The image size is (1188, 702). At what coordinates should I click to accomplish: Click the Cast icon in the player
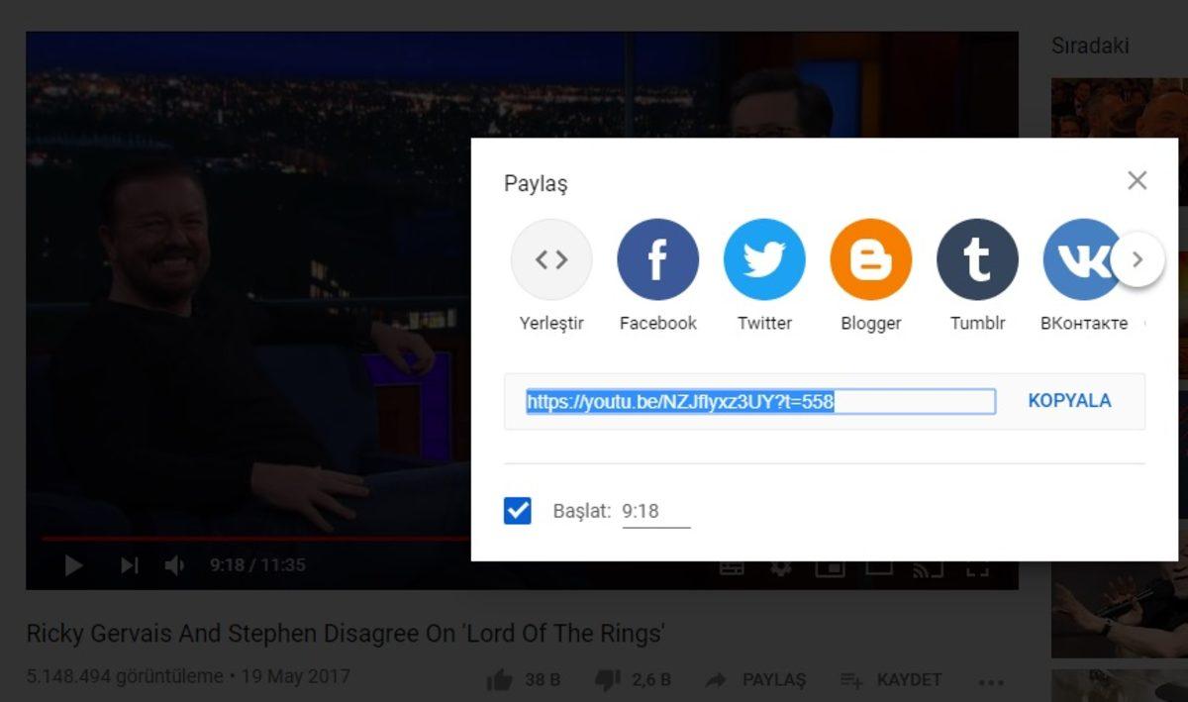(x=928, y=566)
